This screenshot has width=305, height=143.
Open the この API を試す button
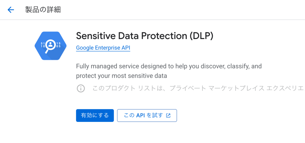coord(147,115)
